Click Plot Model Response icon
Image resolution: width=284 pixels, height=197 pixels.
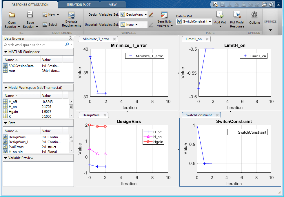pos(237,14)
